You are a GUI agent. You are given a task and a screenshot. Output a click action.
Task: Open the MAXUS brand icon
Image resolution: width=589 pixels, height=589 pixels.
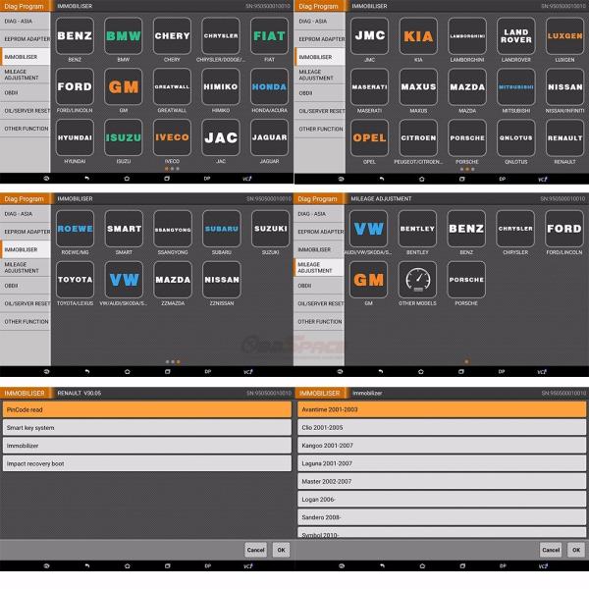(x=418, y=87)
